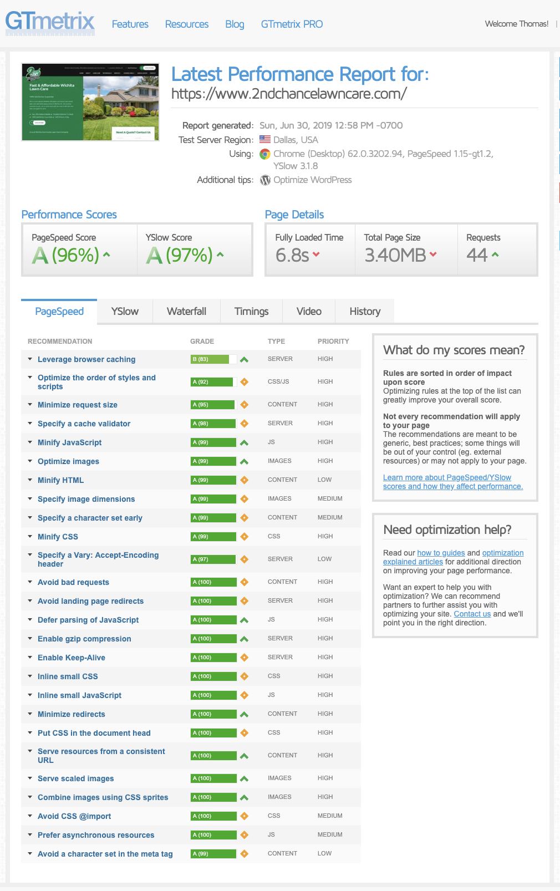This screenshot has height=891, width=560.
Task: Expand the Specify a Vary: Accept-Encoding header row
Action: point(30,555)
